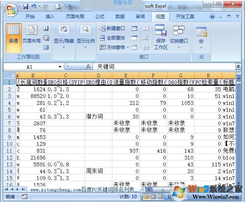Click 新建窗口 button
Screen dimensions: 245x202
tap(112, 28)
